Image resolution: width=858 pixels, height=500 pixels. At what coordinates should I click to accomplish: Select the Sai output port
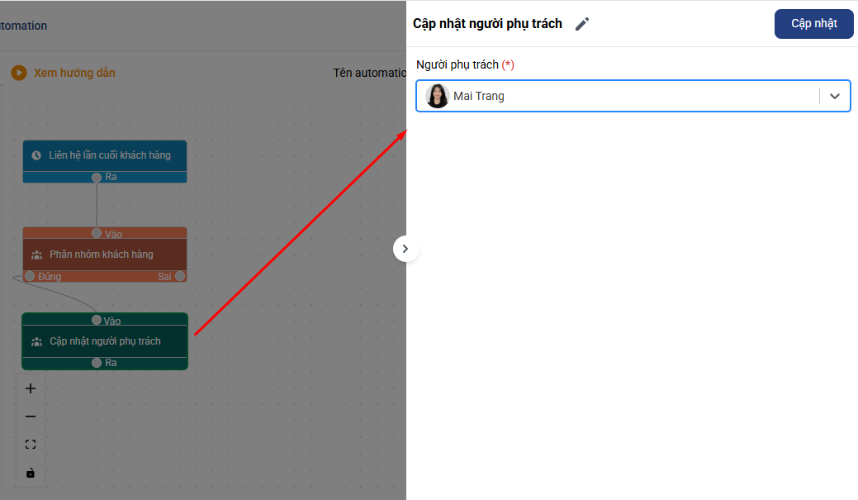180,276
